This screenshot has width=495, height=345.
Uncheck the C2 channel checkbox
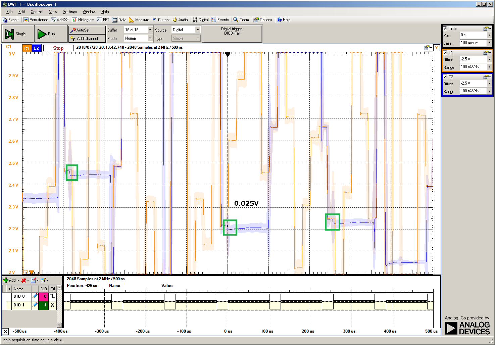click(x=445, y=77)
